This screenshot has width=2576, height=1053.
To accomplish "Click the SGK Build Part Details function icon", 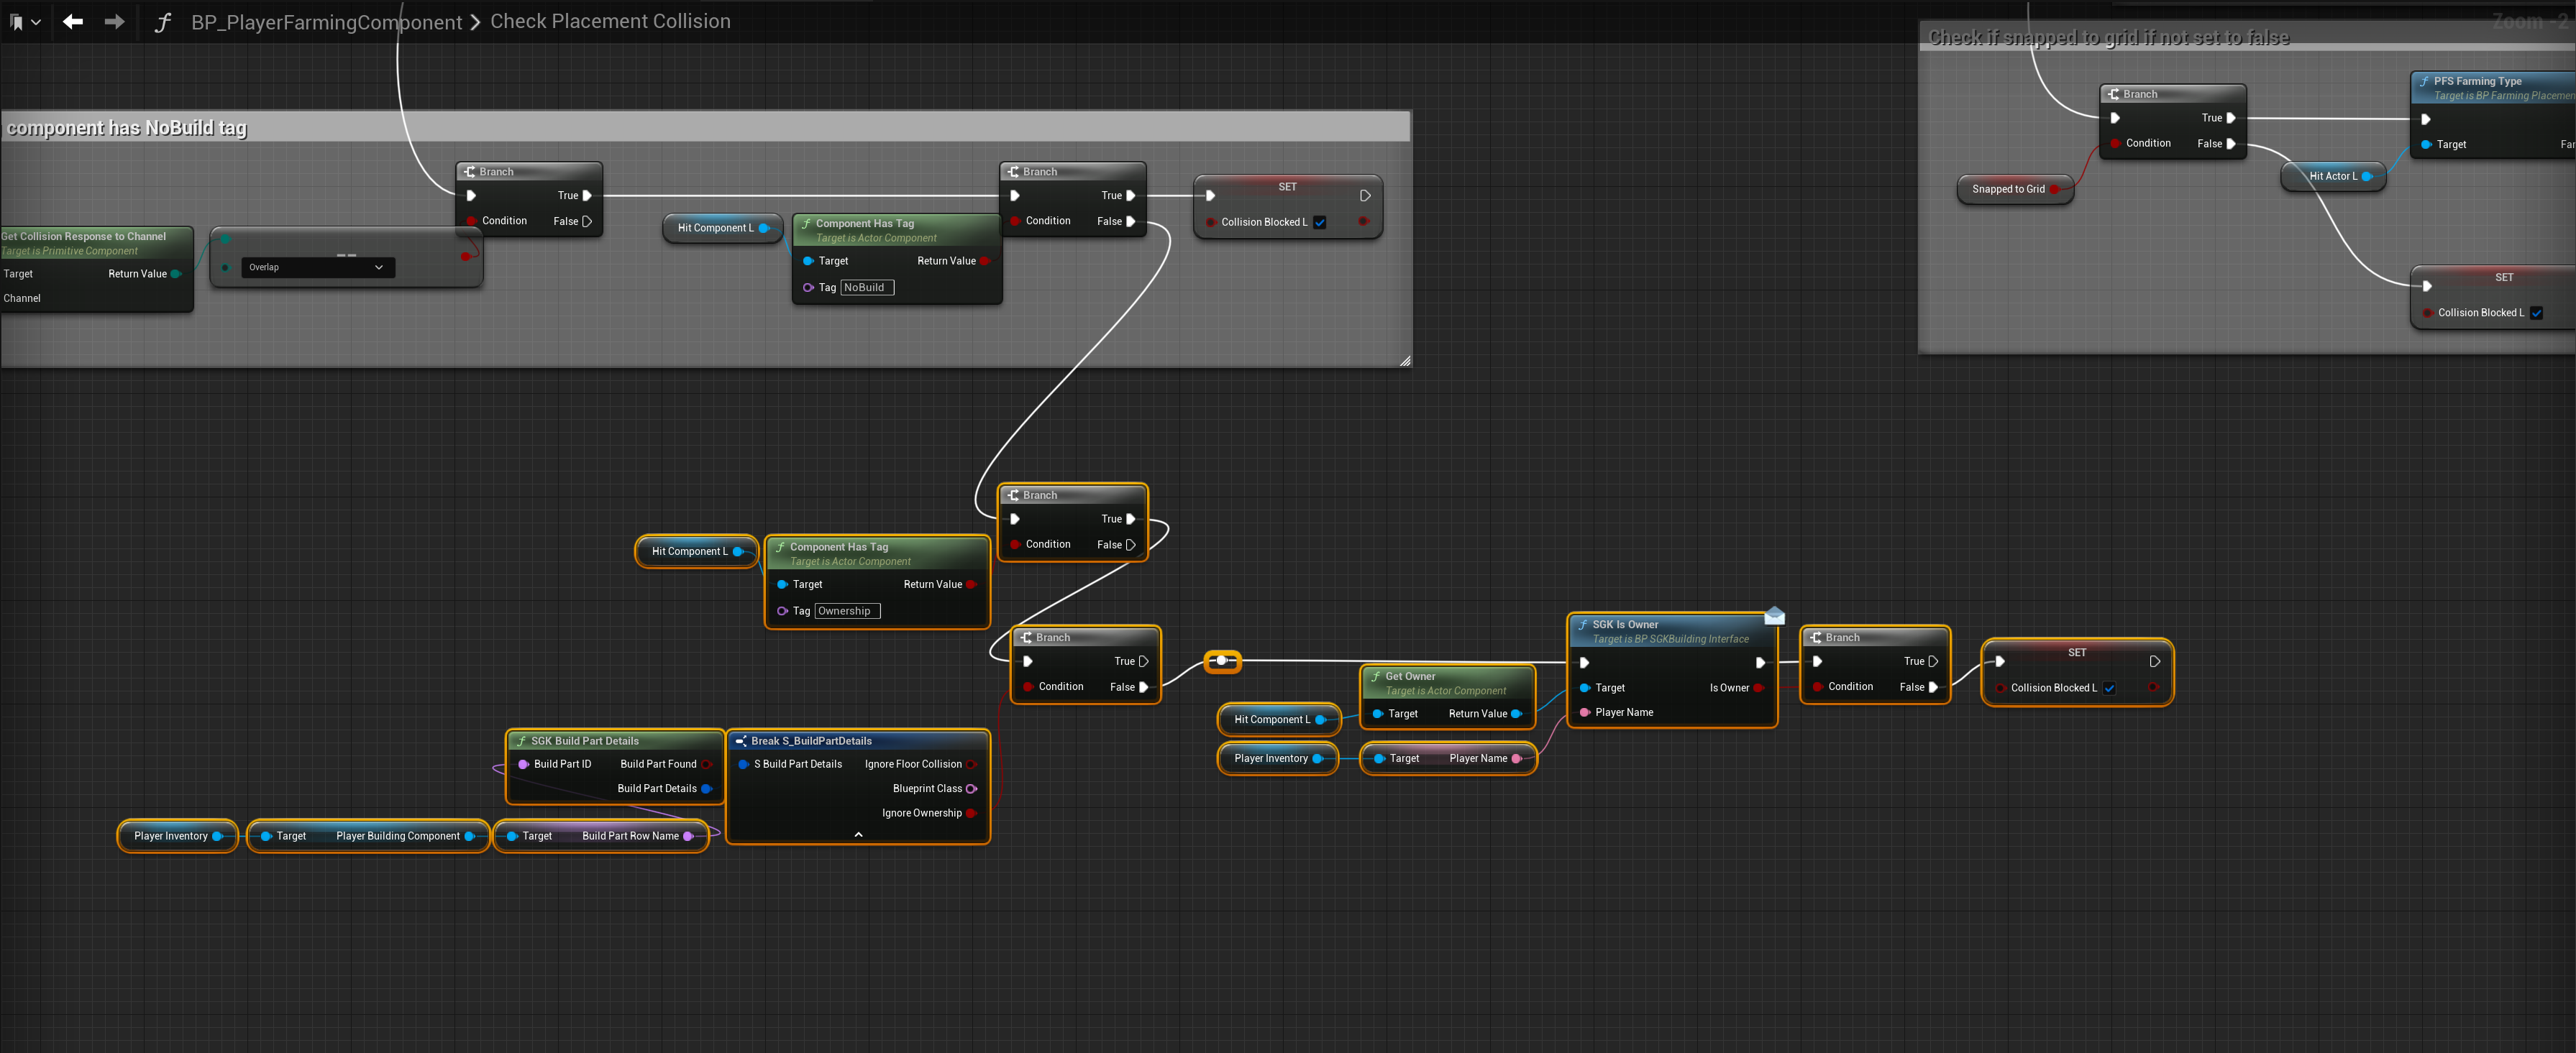I will click(x=521, y=741).
